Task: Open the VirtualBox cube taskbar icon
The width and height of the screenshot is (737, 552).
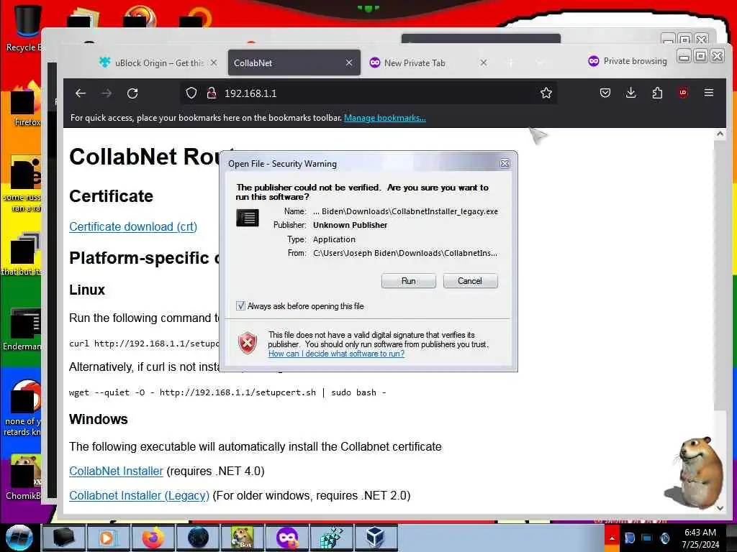Action: click(x=376, y=538)
